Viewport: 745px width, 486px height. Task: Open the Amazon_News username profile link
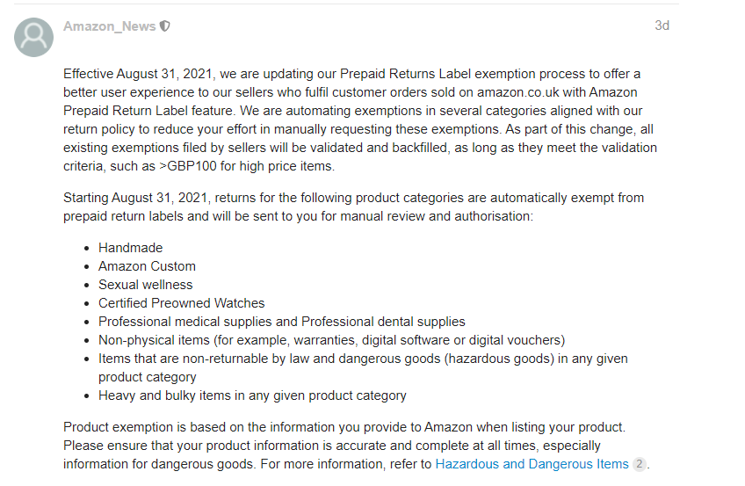pos(110,26)
